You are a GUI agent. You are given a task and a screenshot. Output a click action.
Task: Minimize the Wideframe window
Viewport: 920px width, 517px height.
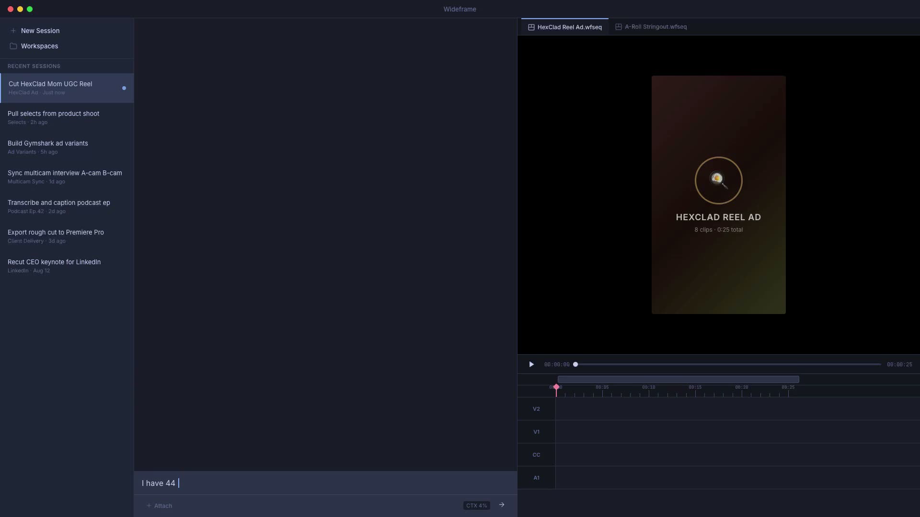pyautogui.click(x=20, y=9)
